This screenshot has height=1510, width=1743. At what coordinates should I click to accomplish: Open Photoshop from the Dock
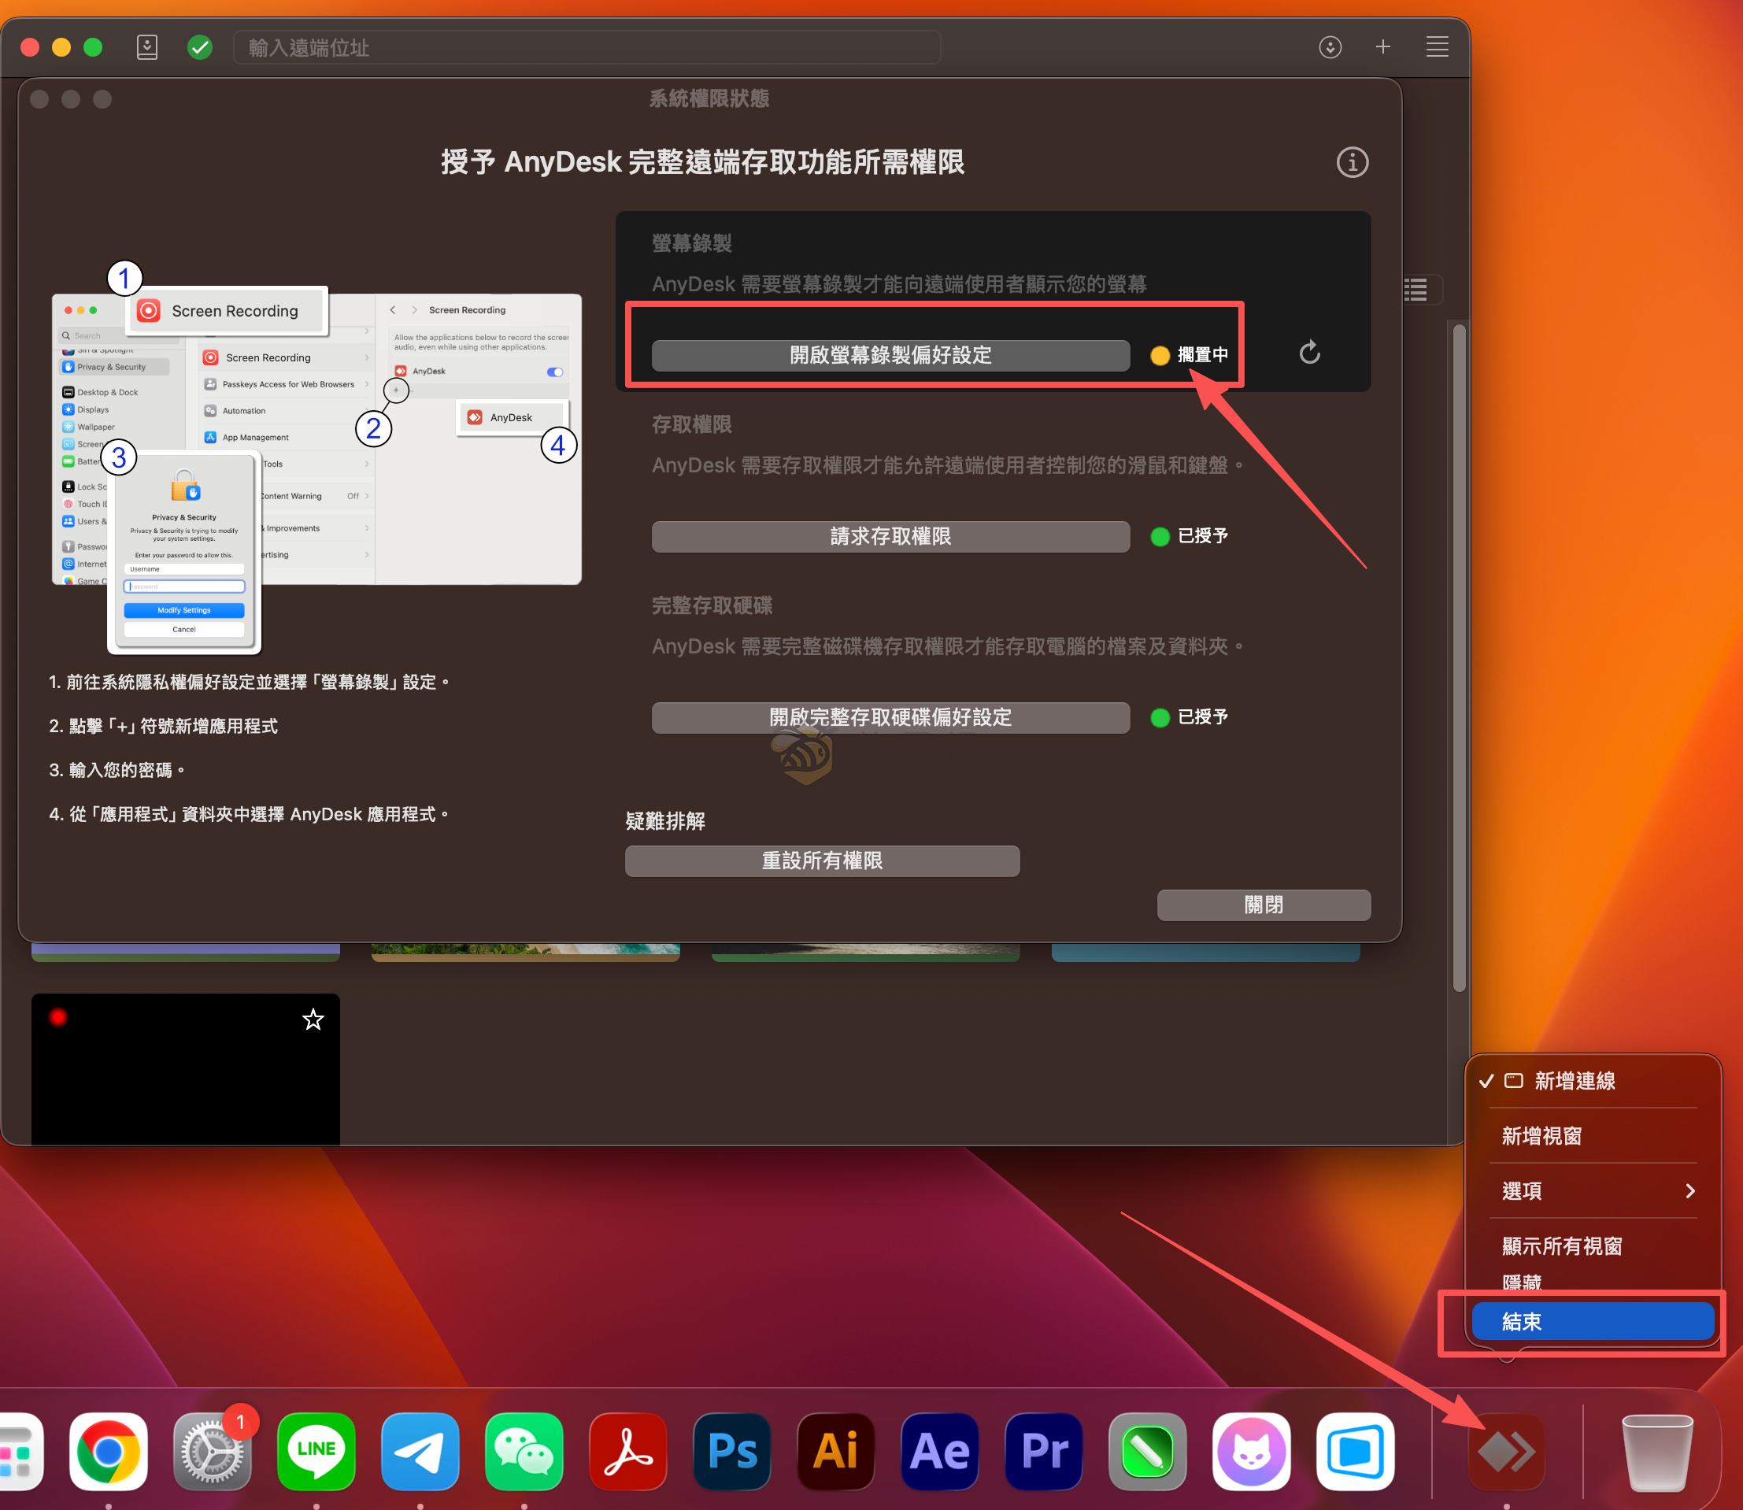(732, 1452)
